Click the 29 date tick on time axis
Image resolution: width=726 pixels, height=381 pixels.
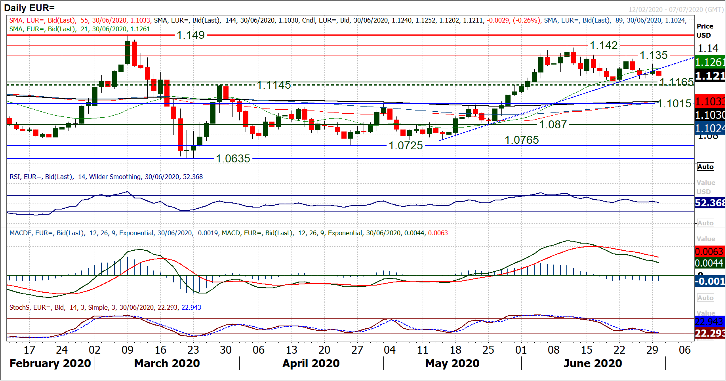point(652,350)
